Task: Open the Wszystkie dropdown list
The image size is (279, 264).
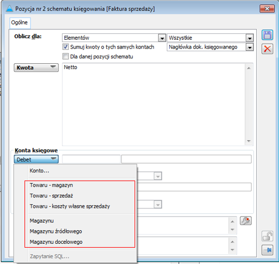Action: (x=250, y=38)
